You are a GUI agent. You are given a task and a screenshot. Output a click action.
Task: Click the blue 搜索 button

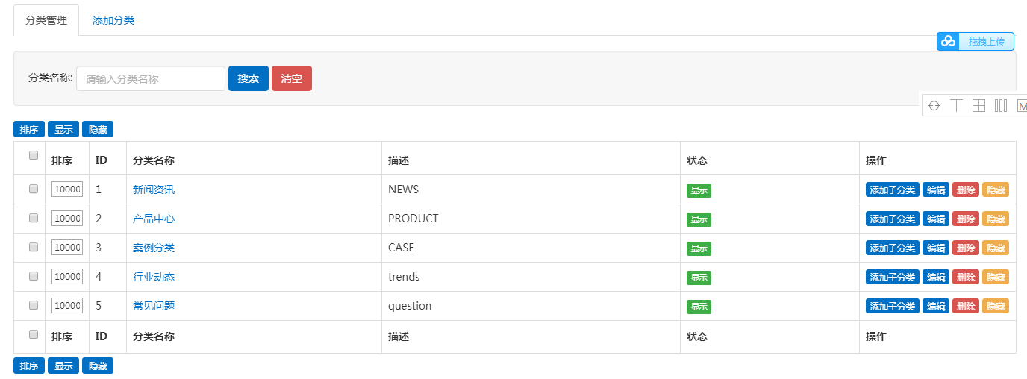pos(249,78)
